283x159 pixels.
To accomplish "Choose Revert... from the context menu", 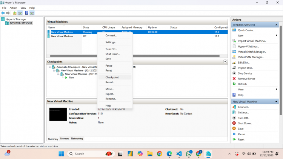I will 115,82.
